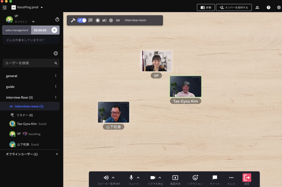The image size is (282, 187).
Task: Select the guide floor in sidebar
Action: pyautogui.click(x=10, y=87)
